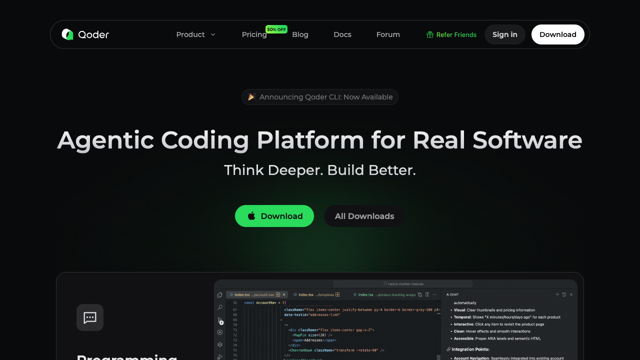This screenshot has width=640, height=360.
Task: Open the editor more-actions ellipsis menu
Action: click(x=434, y=294)
